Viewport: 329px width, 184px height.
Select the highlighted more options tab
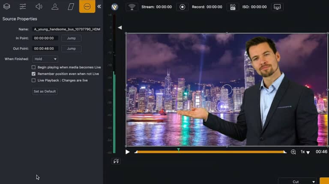click(87, 6)
